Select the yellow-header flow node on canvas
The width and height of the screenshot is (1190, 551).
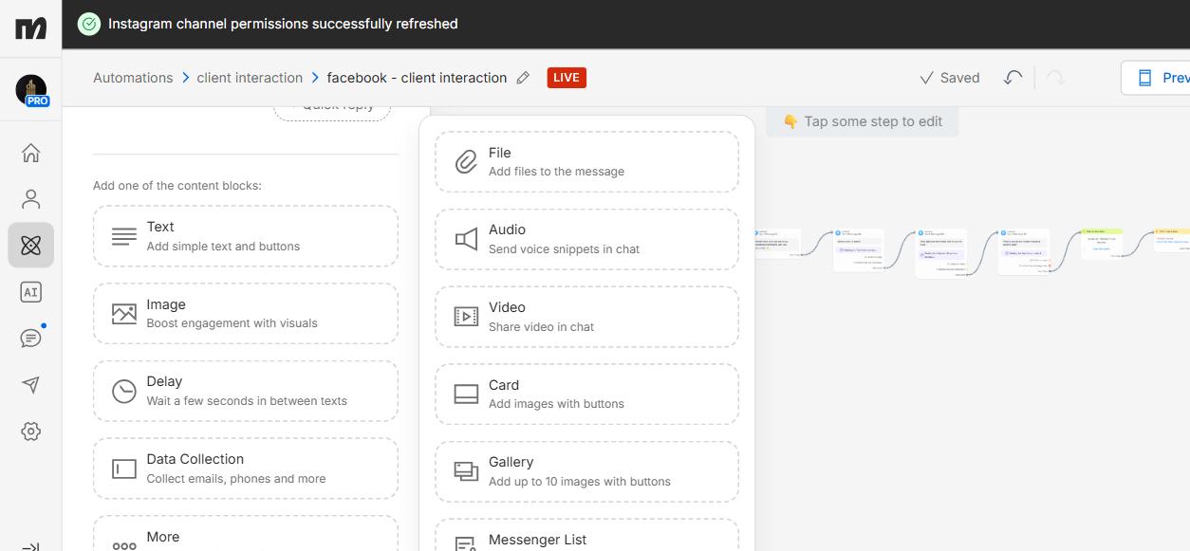(x=1172, y=240)
